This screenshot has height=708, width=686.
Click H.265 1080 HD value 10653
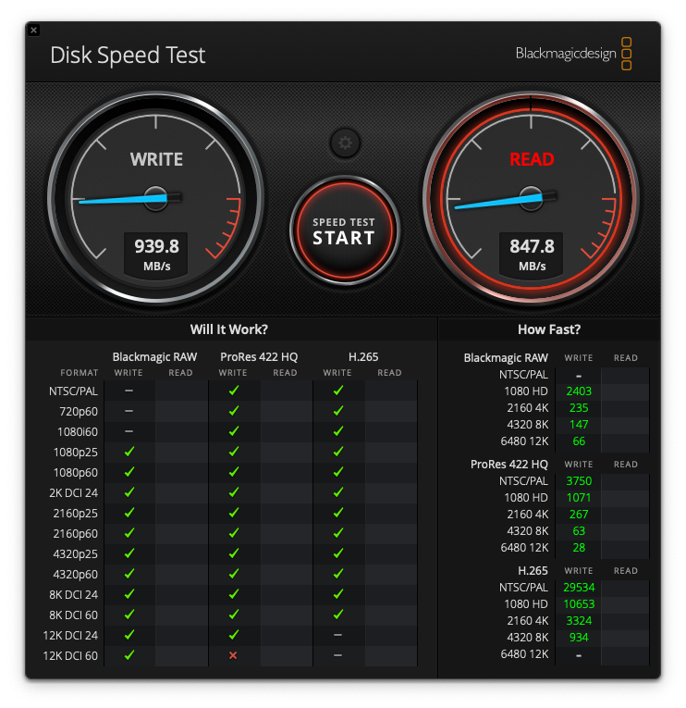click(579, 604)
